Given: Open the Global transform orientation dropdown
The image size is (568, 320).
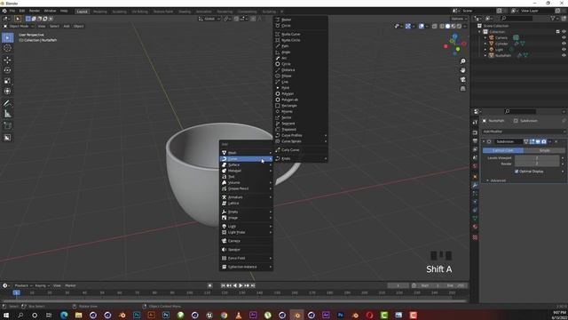Looking at the screenshot, I should [209, 19].
